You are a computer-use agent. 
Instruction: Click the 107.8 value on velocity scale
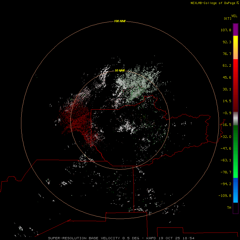tap(226, 30)
